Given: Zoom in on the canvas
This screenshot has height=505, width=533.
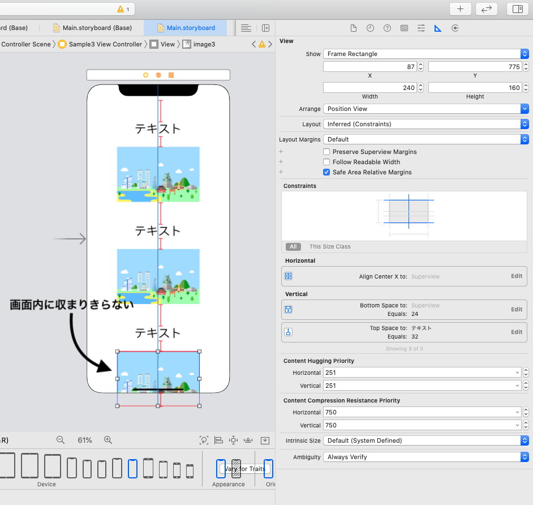Looking at the screenshot, I should pyautogui.click(x=108, y=440).
